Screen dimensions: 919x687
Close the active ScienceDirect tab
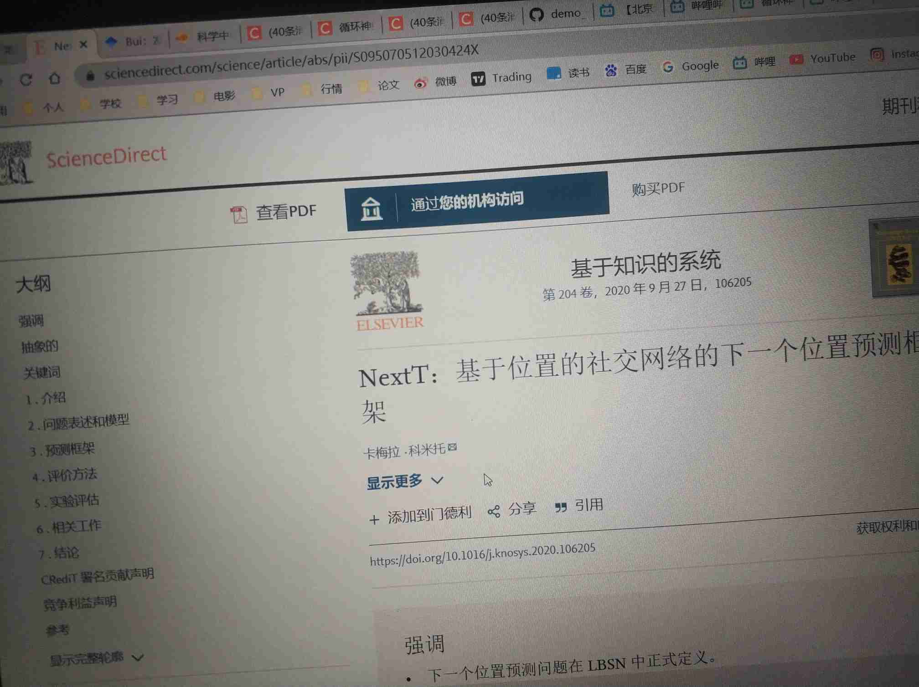click(x=83, y=45)
